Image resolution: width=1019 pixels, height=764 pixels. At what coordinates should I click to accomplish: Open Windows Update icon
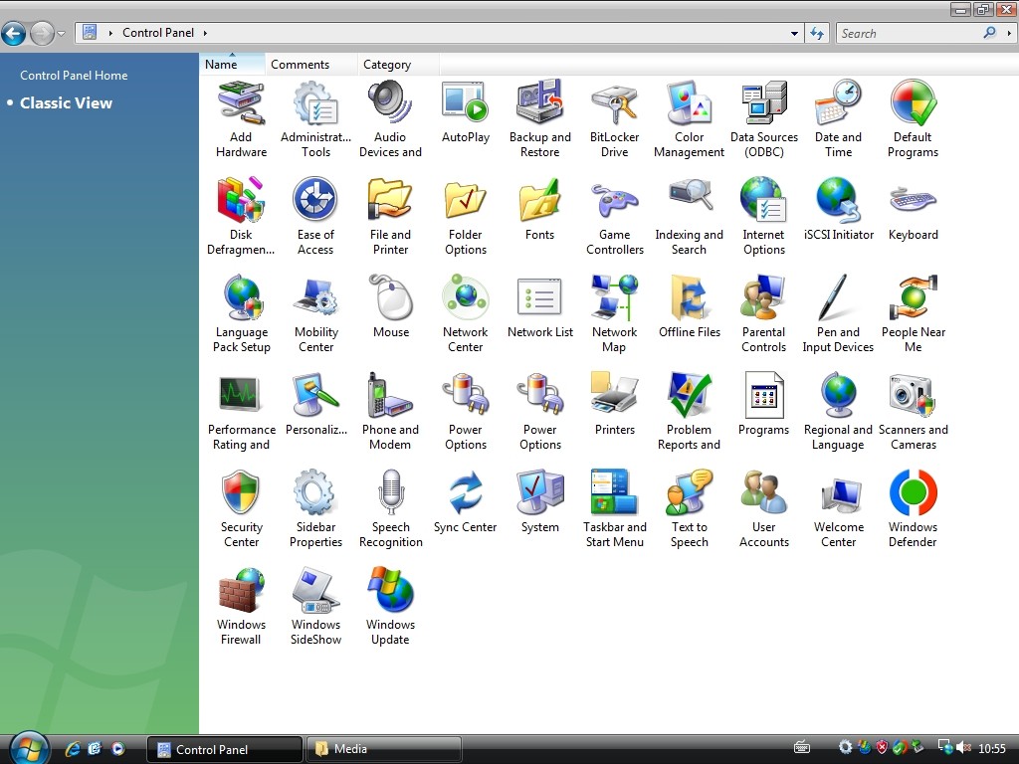(390, 590)
